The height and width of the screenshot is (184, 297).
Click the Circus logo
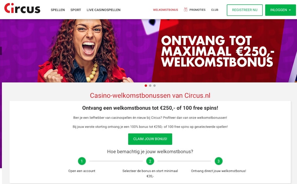[x=22, y=8]
